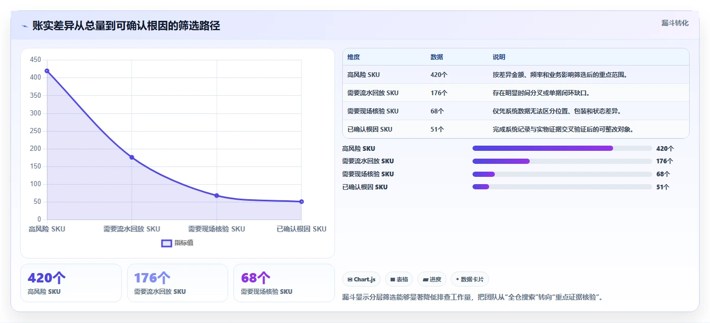
Task: Click the 需要流水回放 SKU progress bar
Action: point(562,161)
